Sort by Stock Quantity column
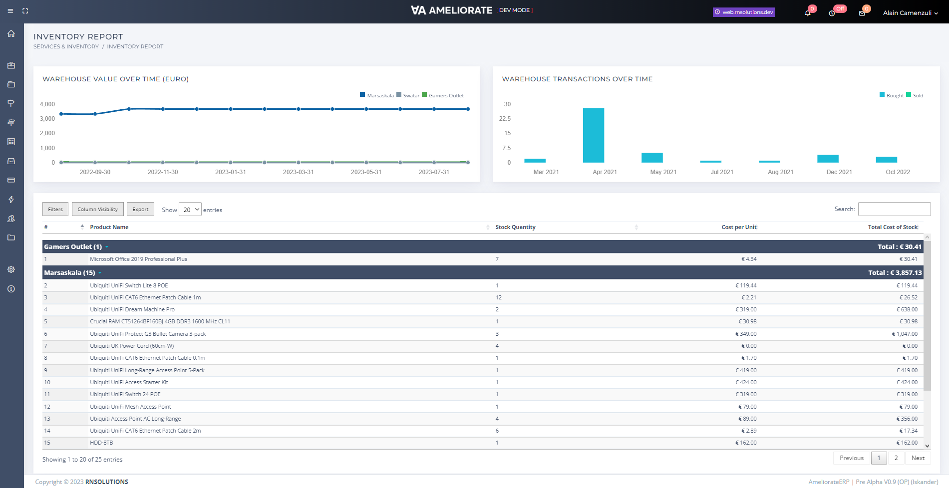949x488 pixels. click(567, 227)
